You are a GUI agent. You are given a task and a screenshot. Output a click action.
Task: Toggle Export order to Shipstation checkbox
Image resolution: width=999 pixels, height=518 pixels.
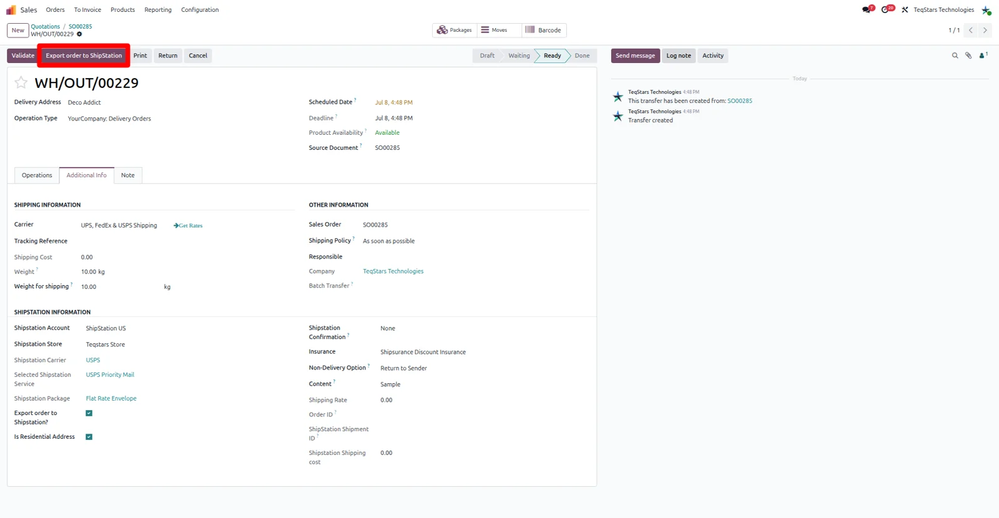tap(89, 413)
